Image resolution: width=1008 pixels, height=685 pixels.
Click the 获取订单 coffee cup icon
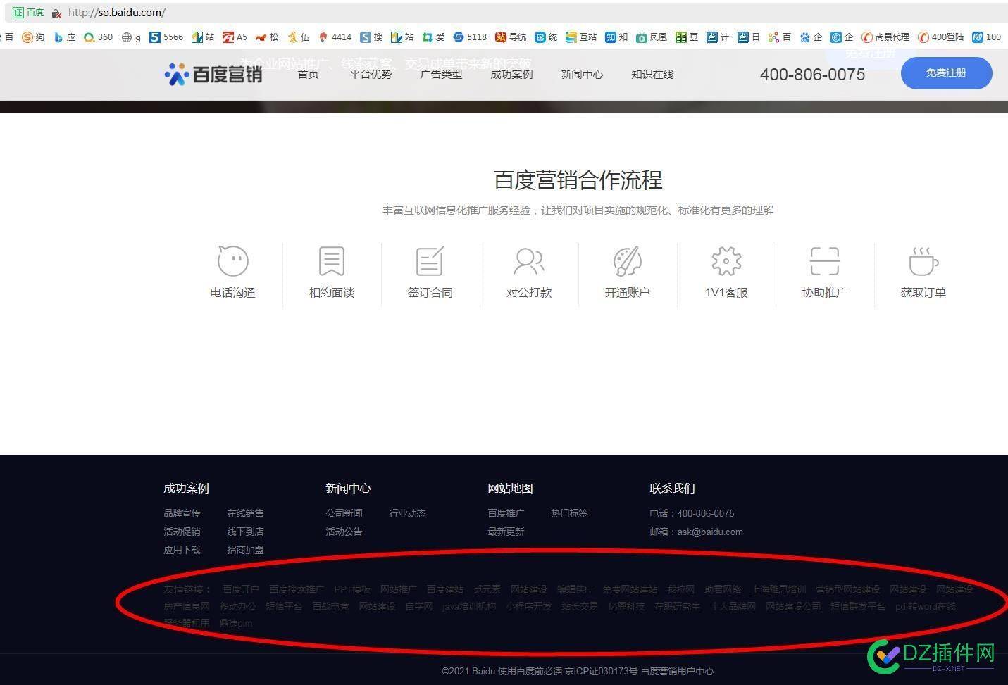[x=923, y=261]
